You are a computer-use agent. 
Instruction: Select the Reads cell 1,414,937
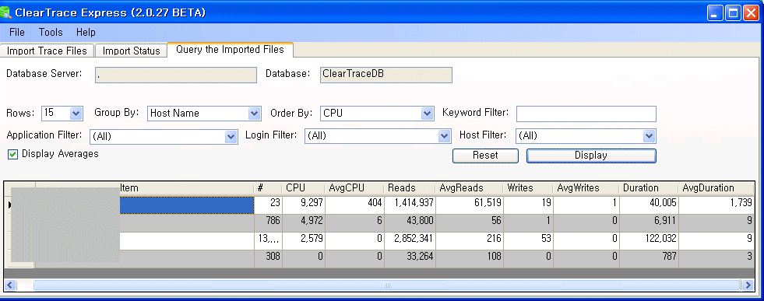pyautogui.click(x=410, y=205)
